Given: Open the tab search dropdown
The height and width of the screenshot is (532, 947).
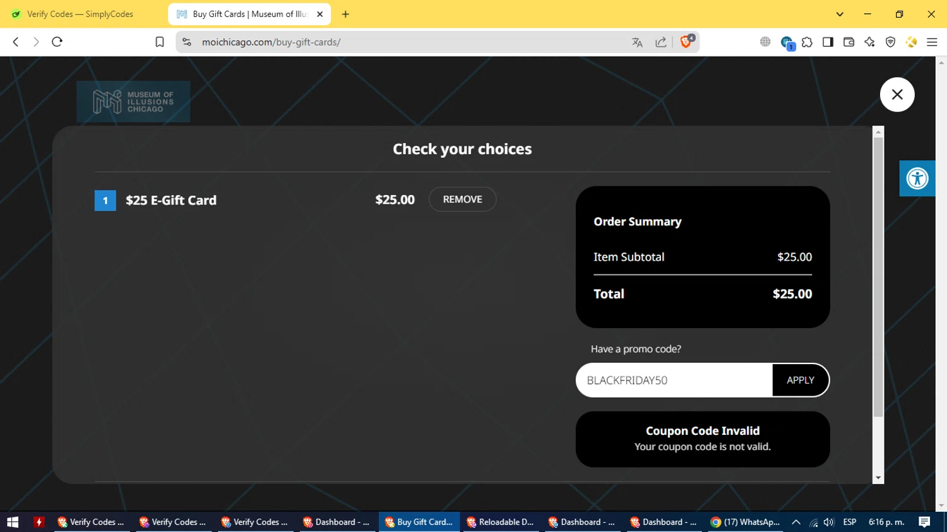Looking at the screenshot, I should point(840,14).
